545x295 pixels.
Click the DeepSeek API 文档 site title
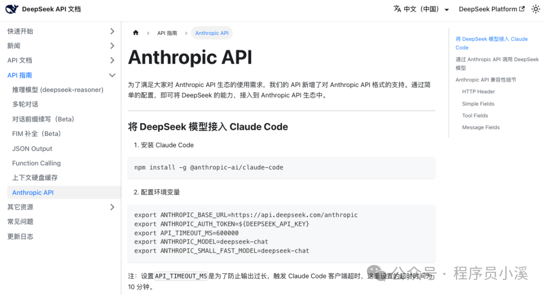(51, 9)
